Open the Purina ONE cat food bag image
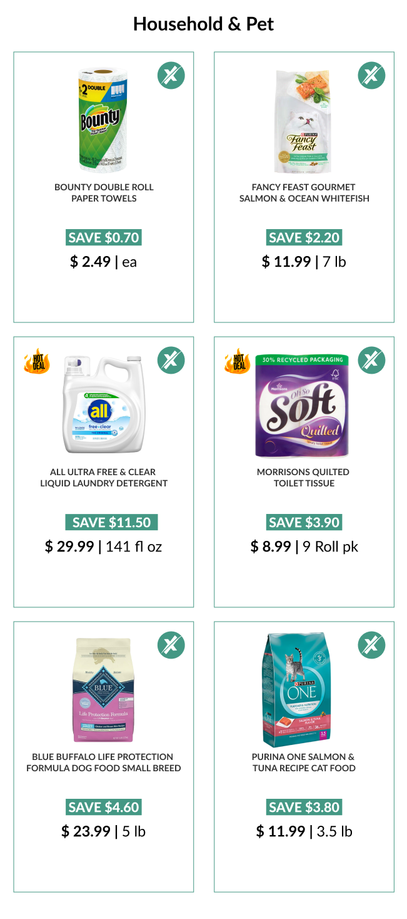The width and height of the screenshot is (407, 919). click(x=304, y=690)
